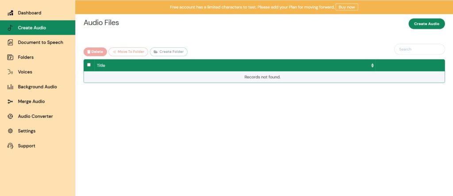453x196 pixels.
Task: Click the Delete button
Action: point(96,52)
